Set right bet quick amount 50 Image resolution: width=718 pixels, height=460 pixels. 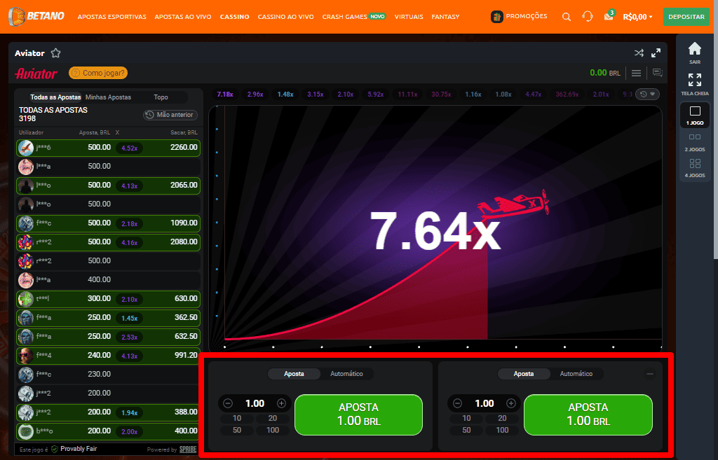(466, 430)
